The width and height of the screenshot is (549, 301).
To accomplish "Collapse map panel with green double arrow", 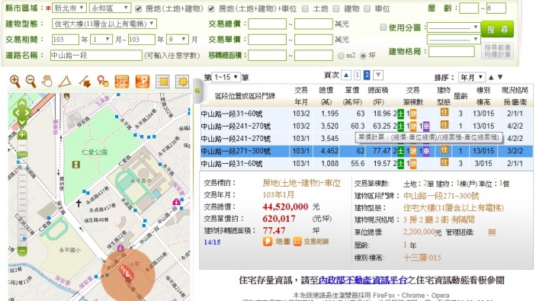I will (x=197, y=91).
